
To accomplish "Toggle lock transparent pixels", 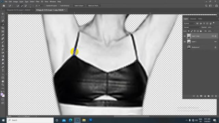I will [x=189, y=31].
